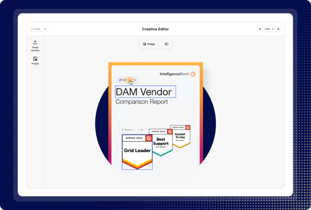The image size is (311, 210).
Task: Click the IntelligenceBank sunburst logo icon
Action: tap(193, 74)
